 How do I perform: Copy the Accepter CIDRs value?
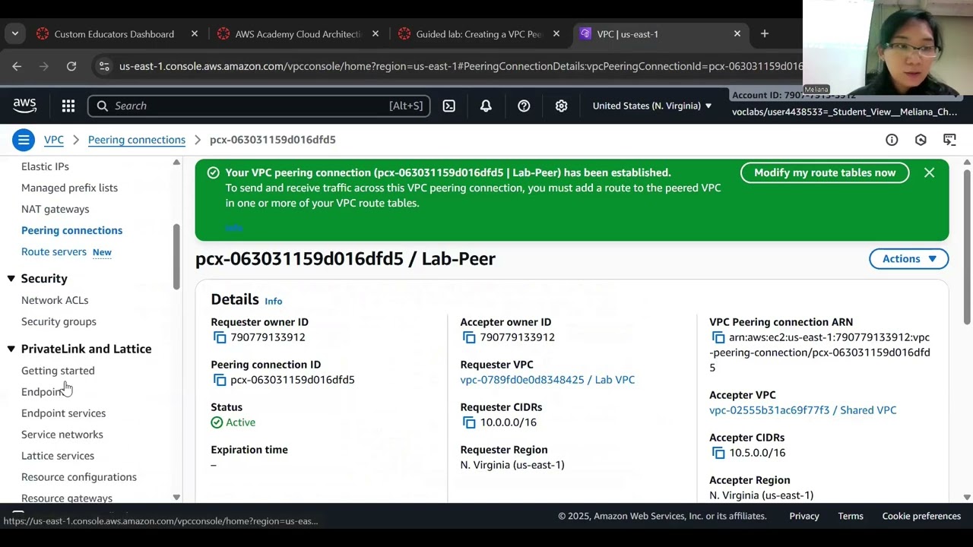pos(718,453)
